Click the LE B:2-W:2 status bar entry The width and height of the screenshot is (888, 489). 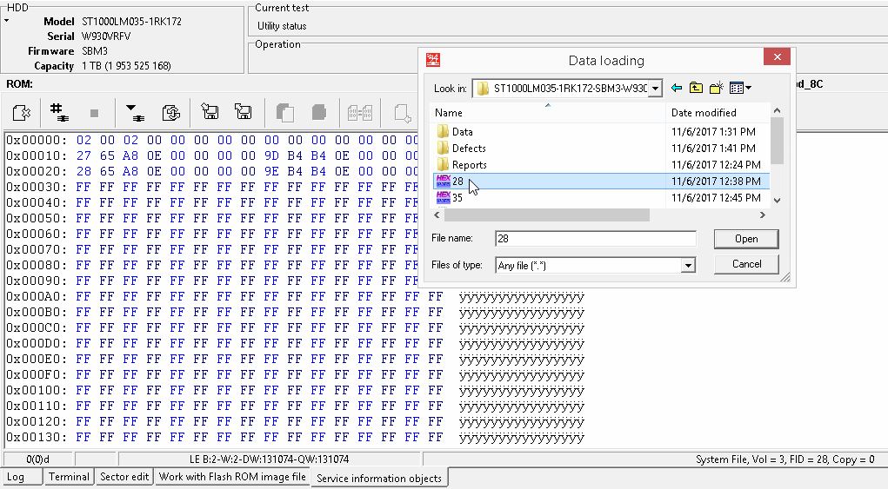click(x=269, y=459)
